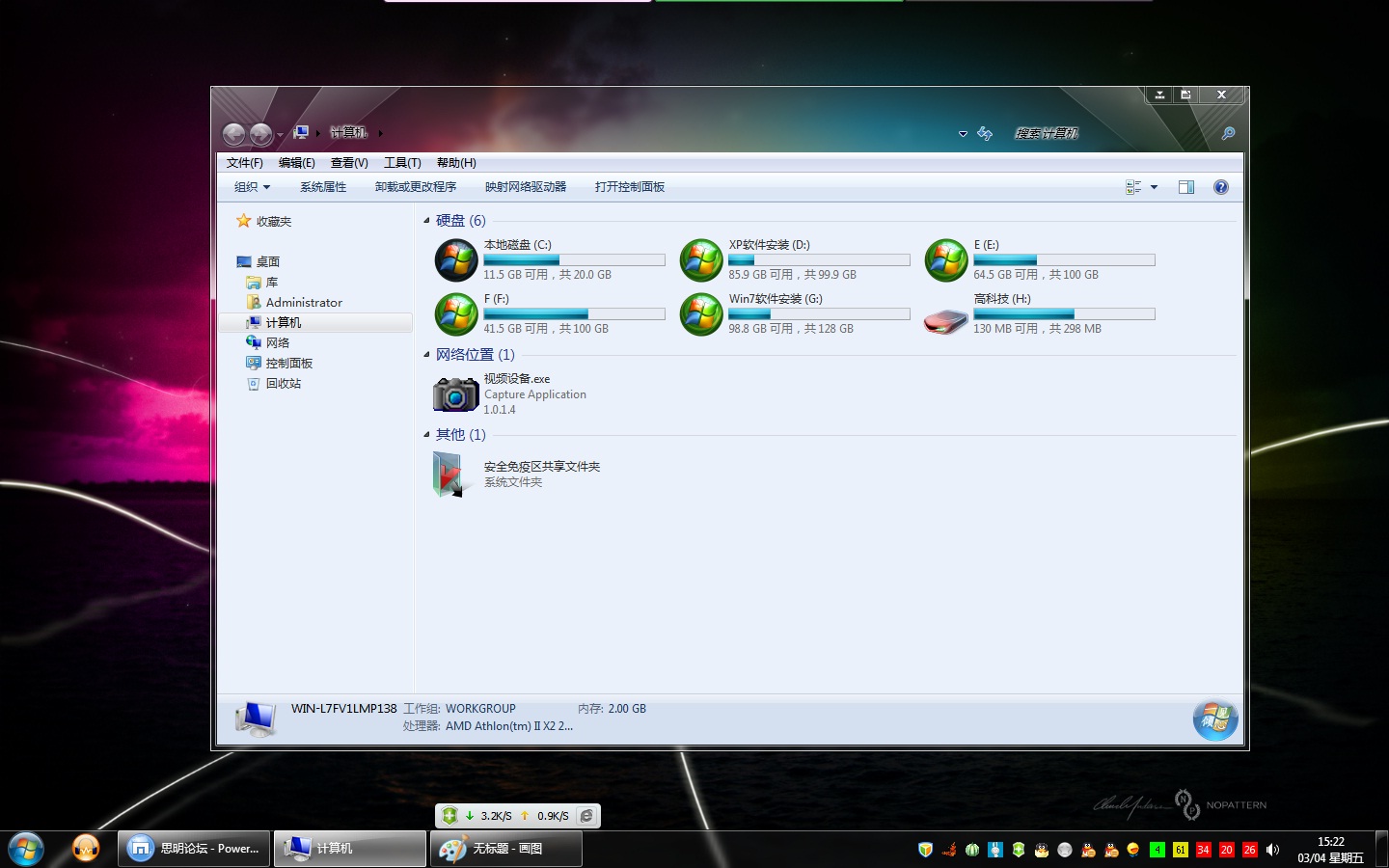Select the E (E:) drive icon
This screenshot has height=868, width=1389.
pos(946,260)
